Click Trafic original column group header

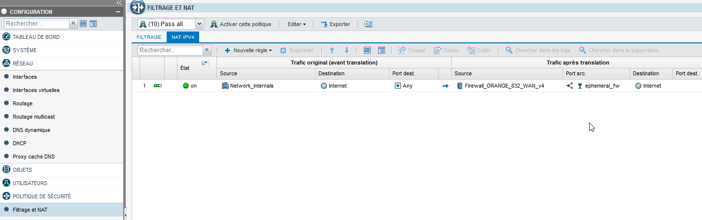(x=334, y=63)
